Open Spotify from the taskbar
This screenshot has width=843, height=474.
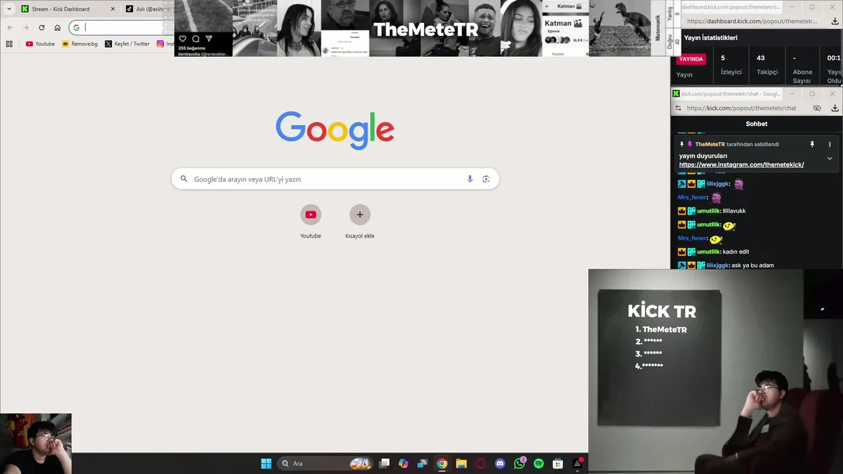click(539, 463)
